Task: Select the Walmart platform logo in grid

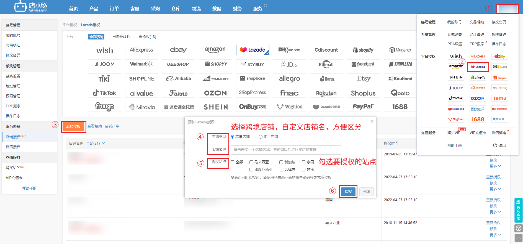Action: click(x=141, y=64)
